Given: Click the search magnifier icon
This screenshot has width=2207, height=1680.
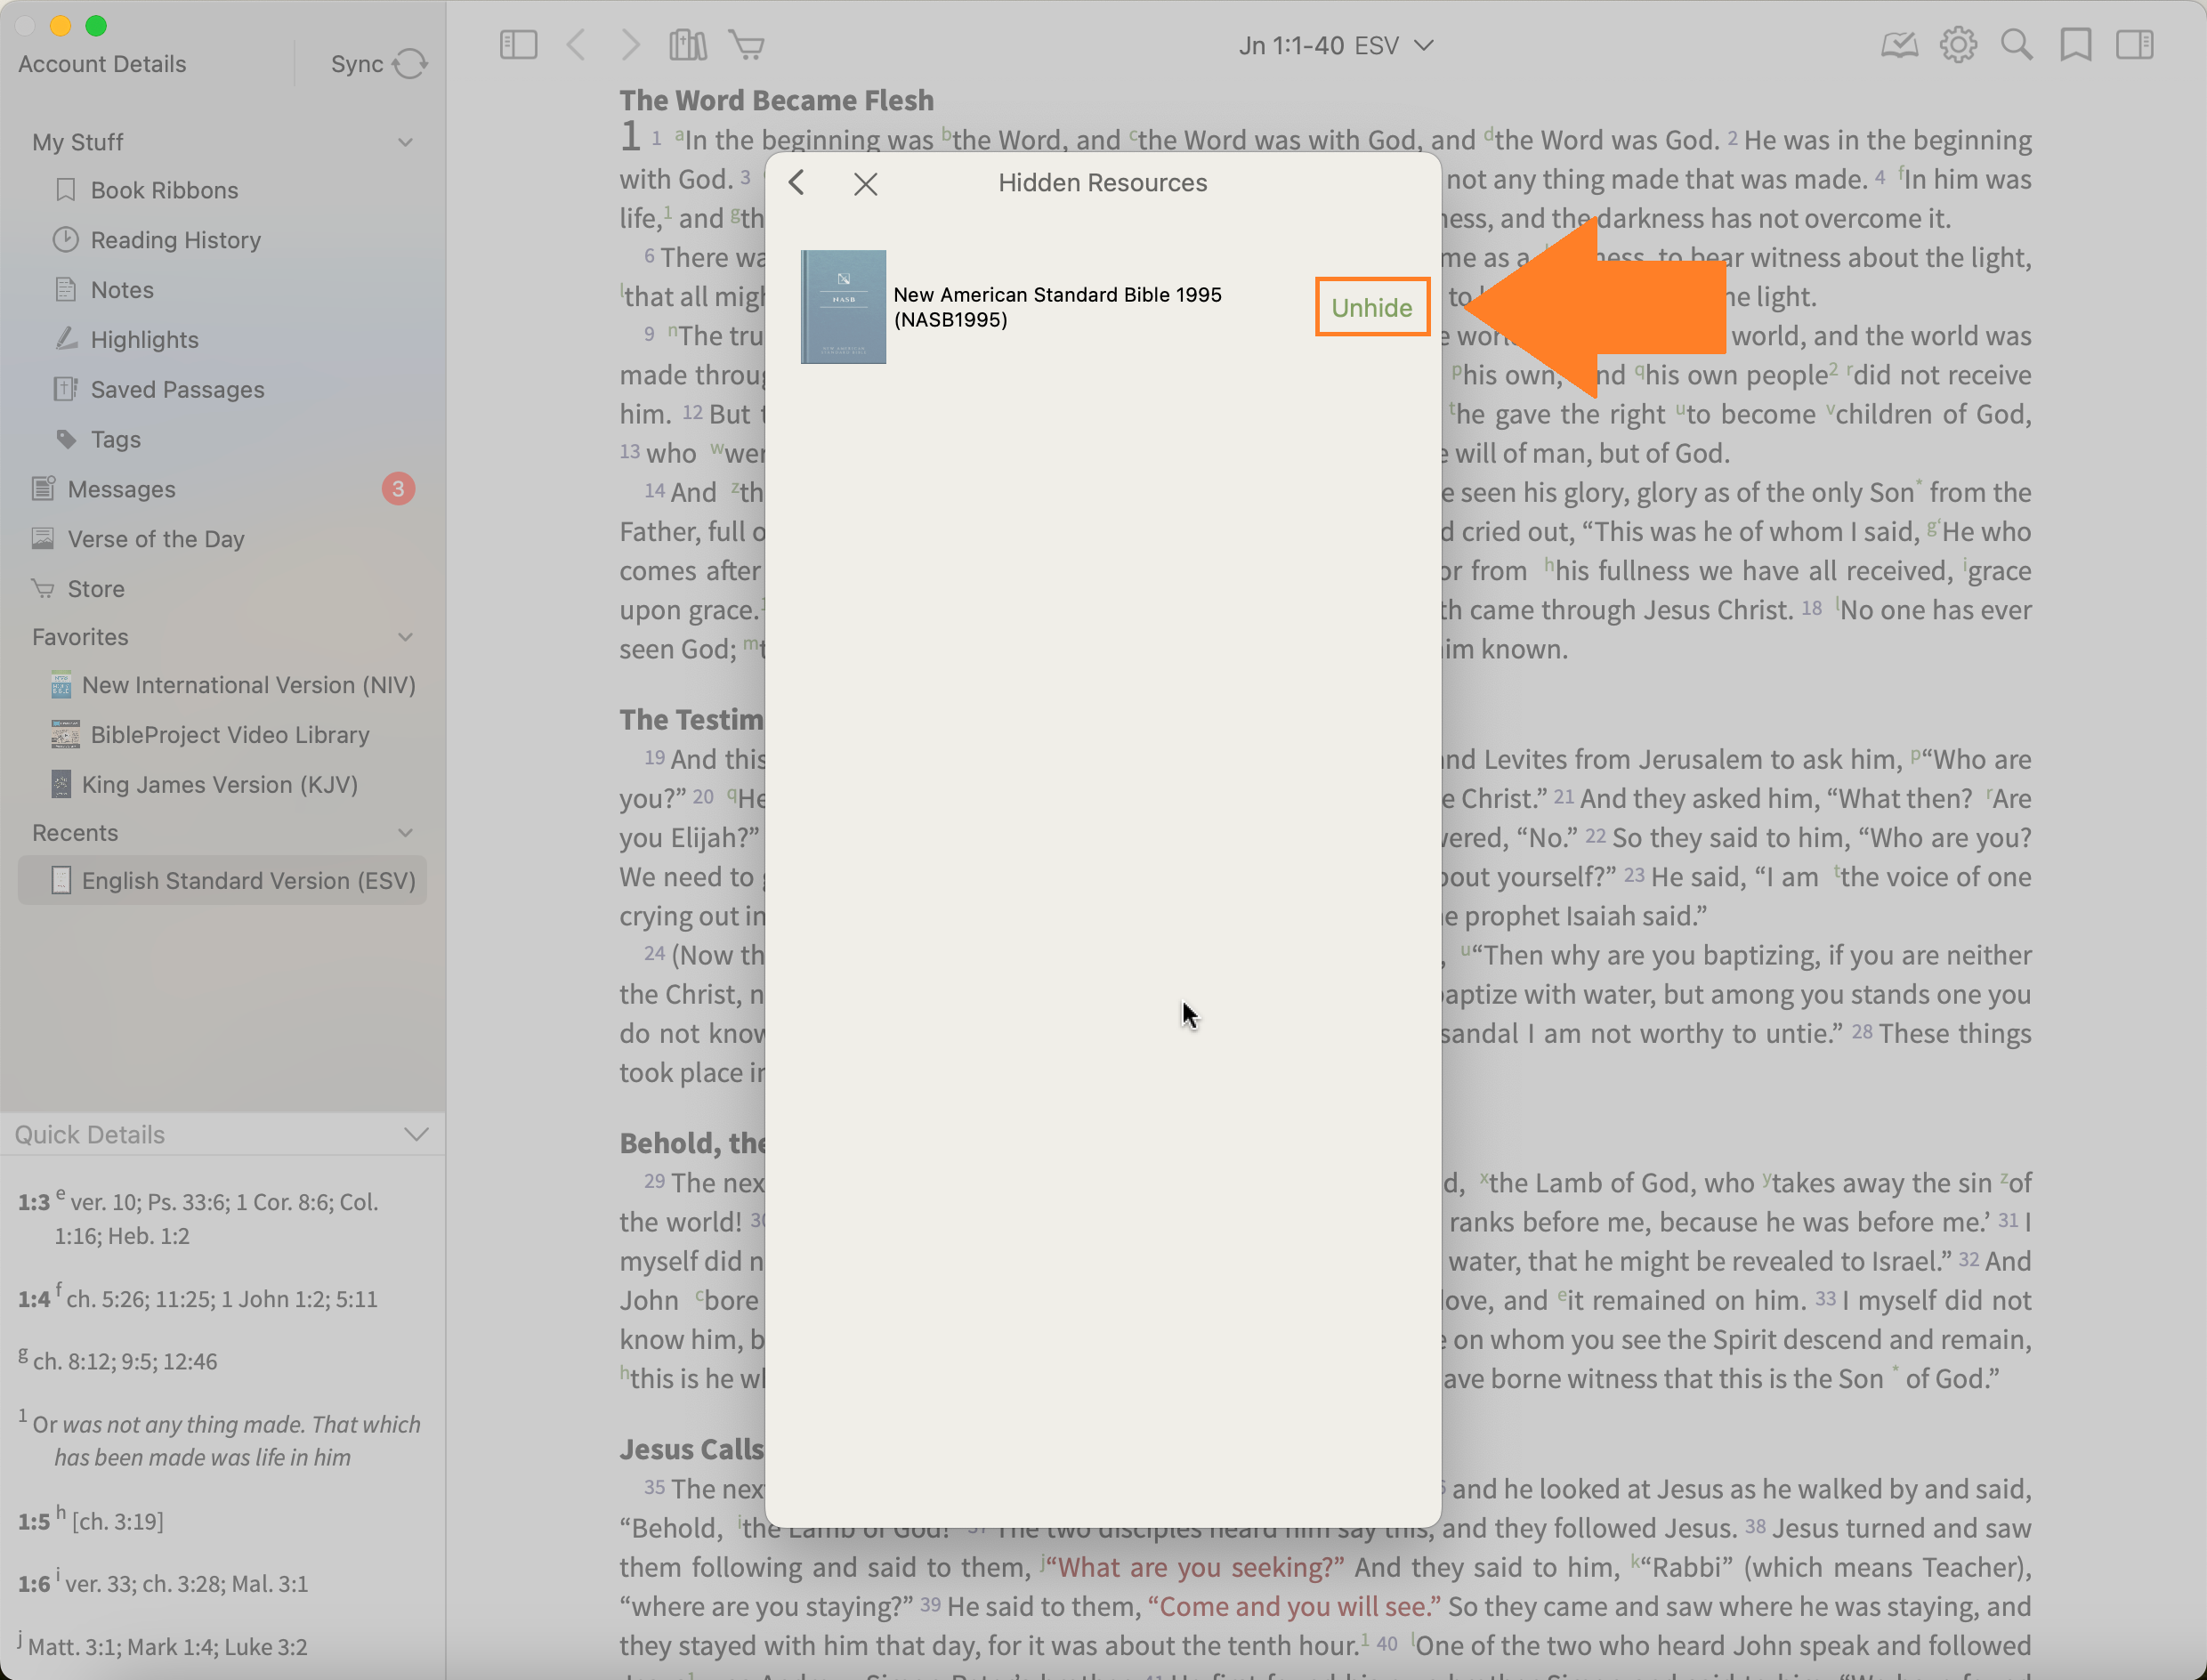Looking at the screenshot, I should point(2016,45).
